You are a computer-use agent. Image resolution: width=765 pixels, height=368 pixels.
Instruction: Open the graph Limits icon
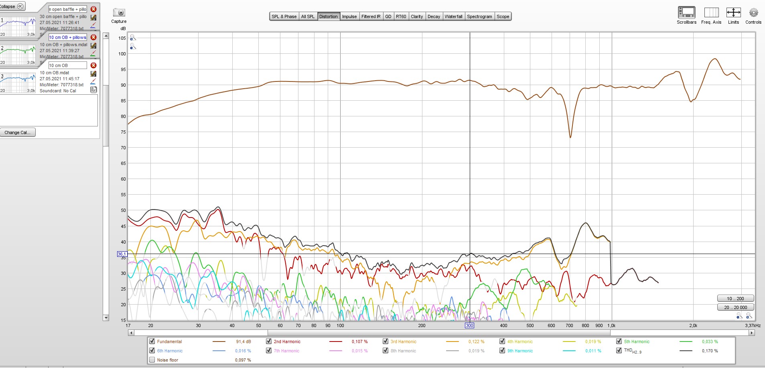click(733, 13)
